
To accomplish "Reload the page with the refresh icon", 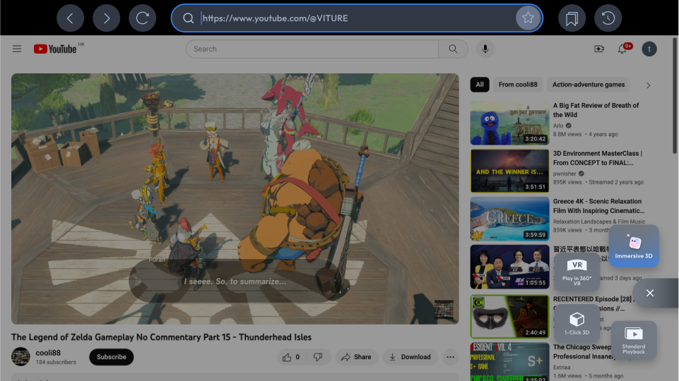I will [x=143, y=18].
